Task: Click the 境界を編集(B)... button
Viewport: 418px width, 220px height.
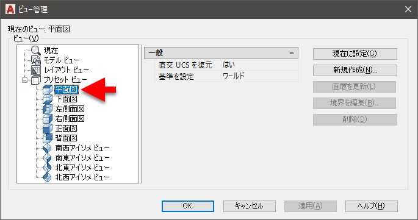Action: pyautogui.click(x=355, y=103)
